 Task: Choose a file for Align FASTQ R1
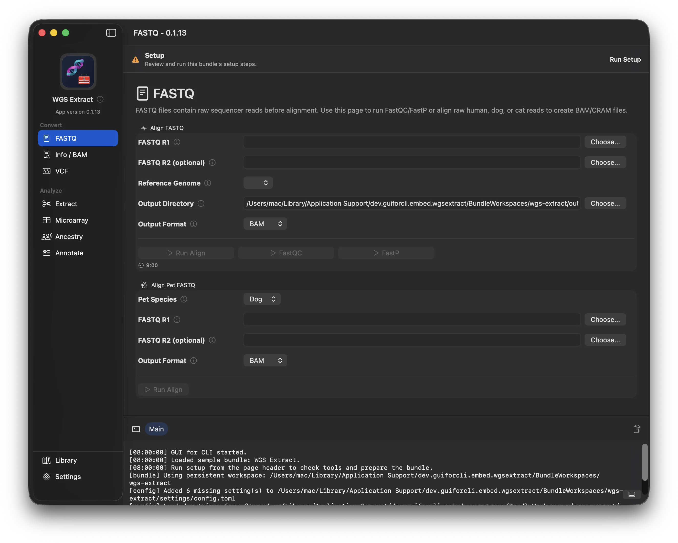point(605,142)
